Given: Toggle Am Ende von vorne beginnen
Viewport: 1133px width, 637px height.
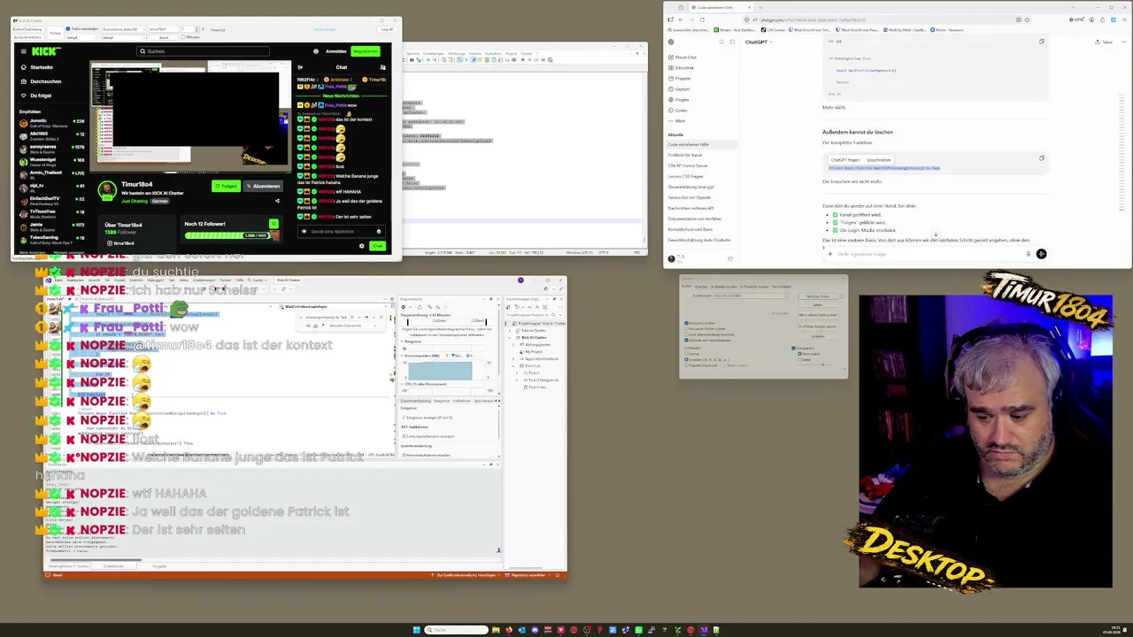Looking at the screenshot, I should point(686,340).
